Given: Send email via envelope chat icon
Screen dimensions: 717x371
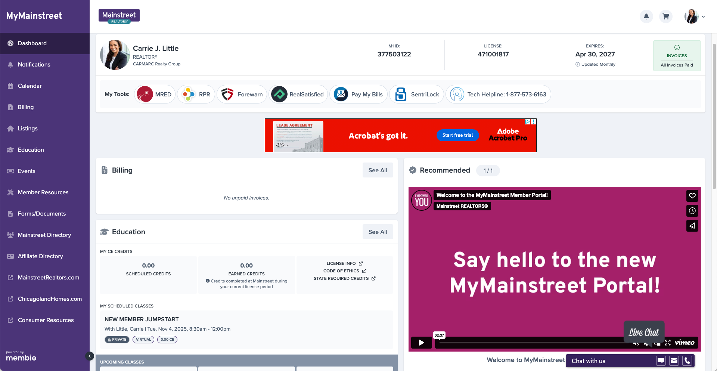Looking at the screenshot, I should click(674, 361).
